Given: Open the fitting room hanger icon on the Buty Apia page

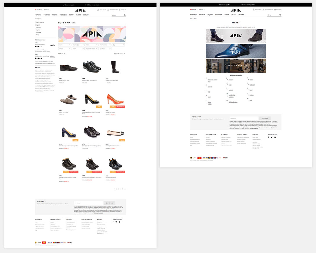Looking at the screenshot, I should tap(108, 10).
